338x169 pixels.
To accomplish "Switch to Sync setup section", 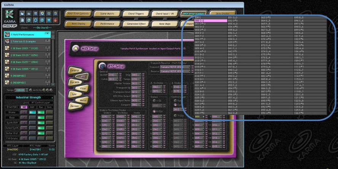I will coord(75,94).
